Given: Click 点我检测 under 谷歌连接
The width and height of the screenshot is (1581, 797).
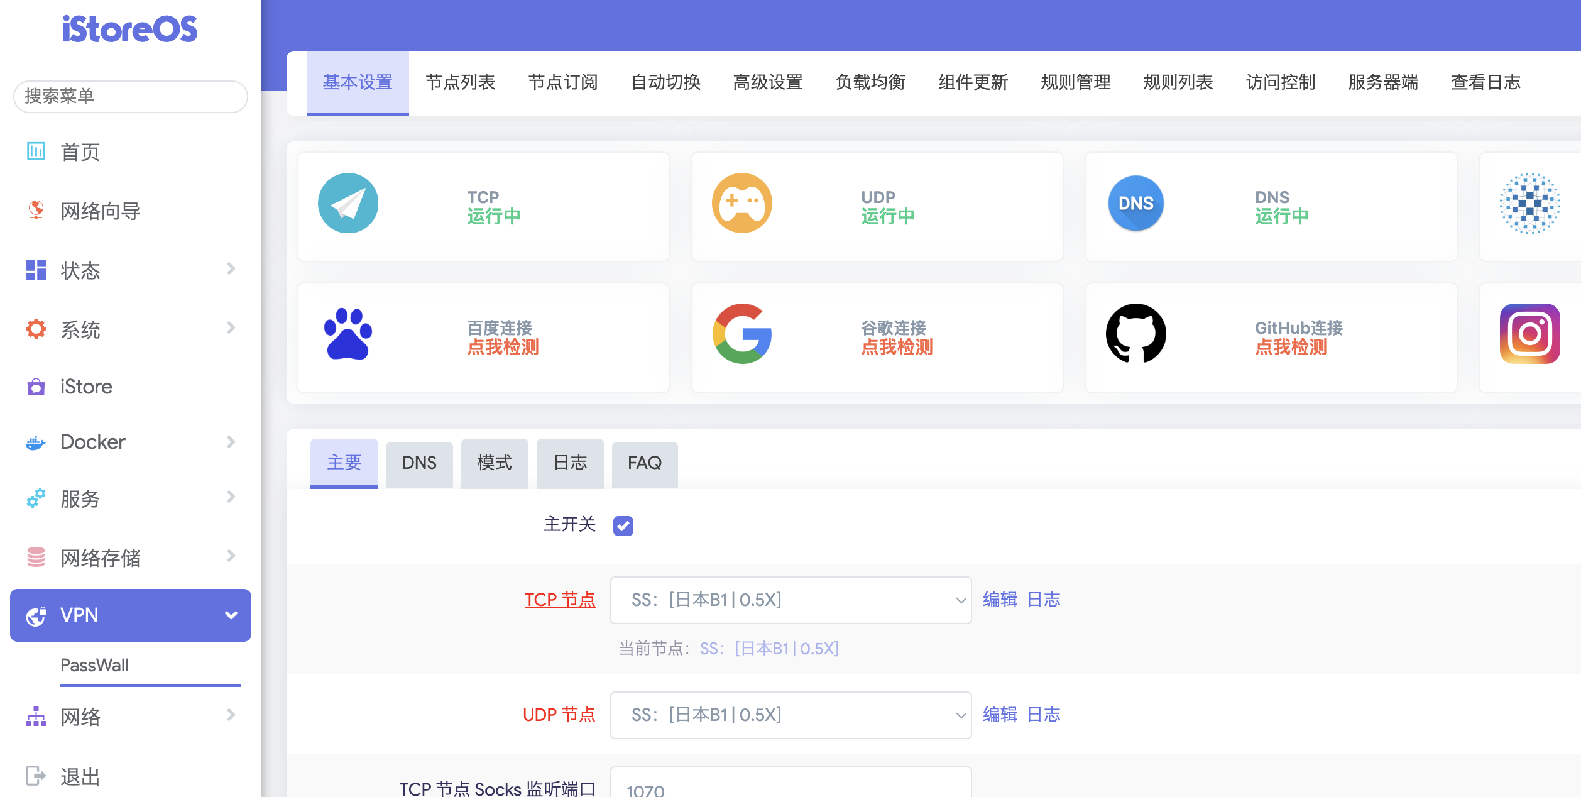Looking at the screenshot, I should [897, 347].
